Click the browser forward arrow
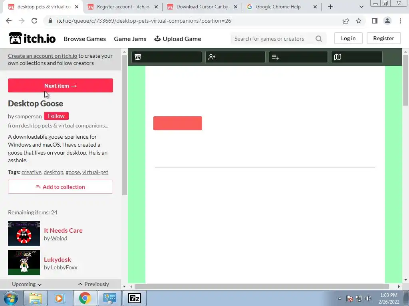Viewport: 409px width, 306px height. click(x=22, y=21)
